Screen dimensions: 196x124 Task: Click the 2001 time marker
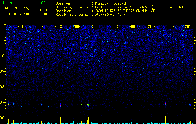[x=21, y=27]
